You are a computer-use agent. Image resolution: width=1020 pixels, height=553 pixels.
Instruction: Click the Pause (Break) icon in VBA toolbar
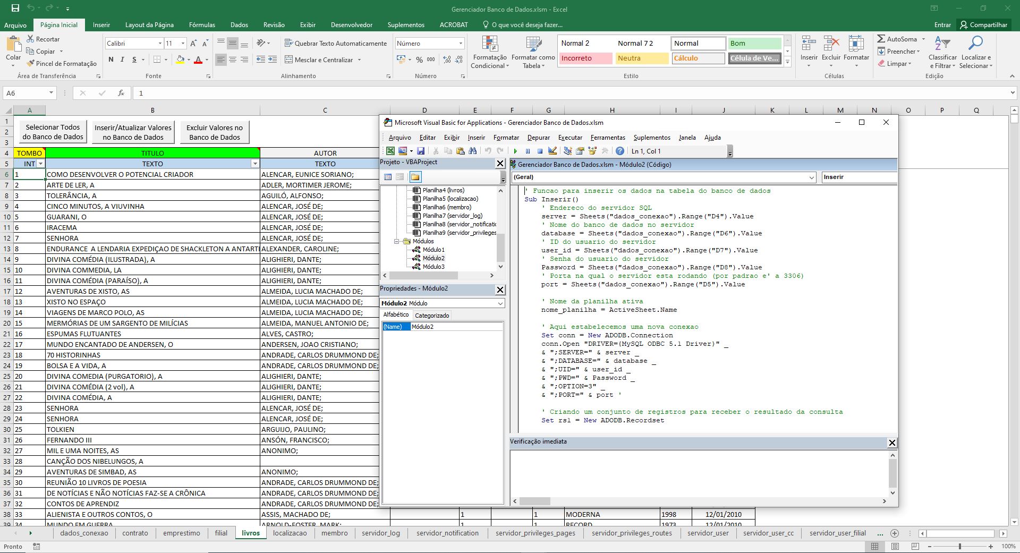tap(528, 151)
